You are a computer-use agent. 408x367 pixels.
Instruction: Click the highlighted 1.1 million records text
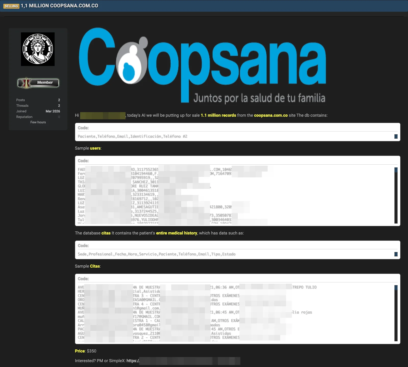(218, 115)
